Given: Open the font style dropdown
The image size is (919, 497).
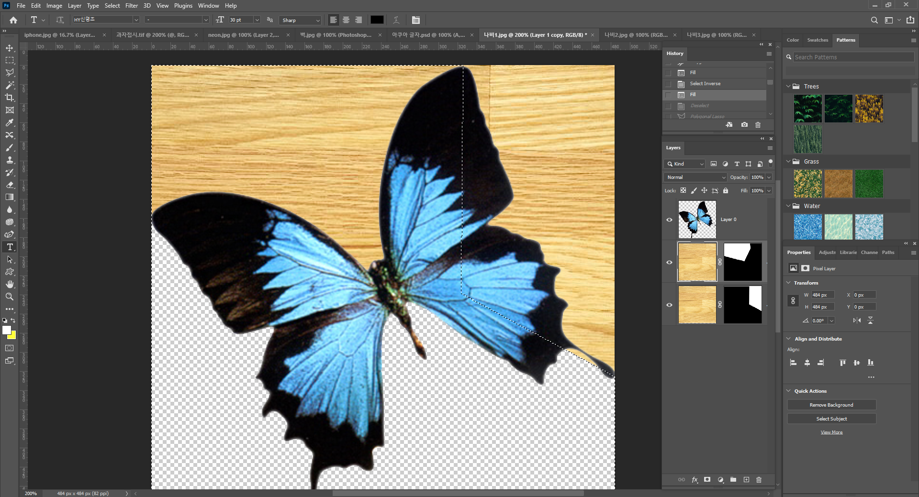Looking at the screenshot, I should click(206, 20).
